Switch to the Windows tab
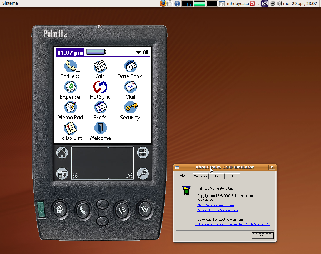The height and width of the screenshot is (254, 321). click(200, 176)
